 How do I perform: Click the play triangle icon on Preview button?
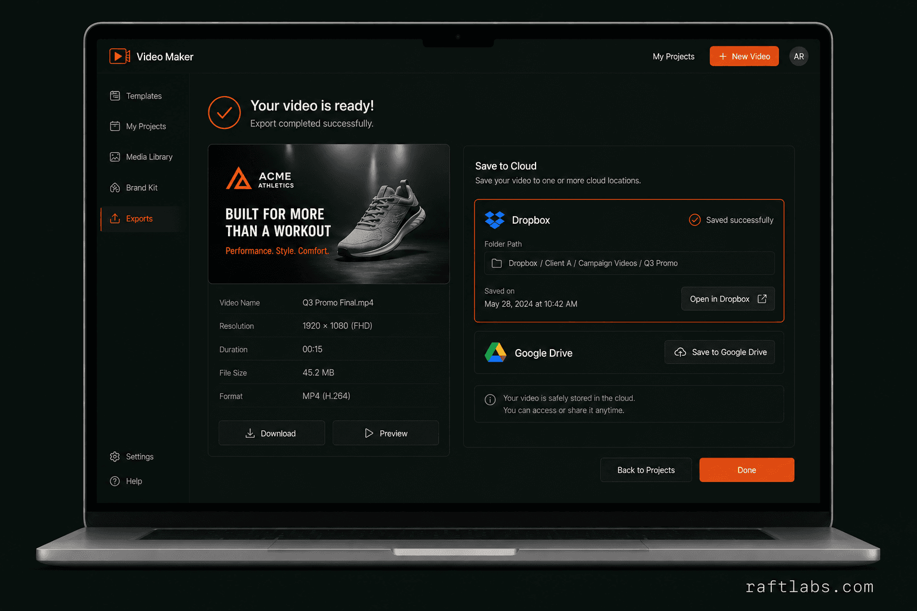click(x=369, y=433)
